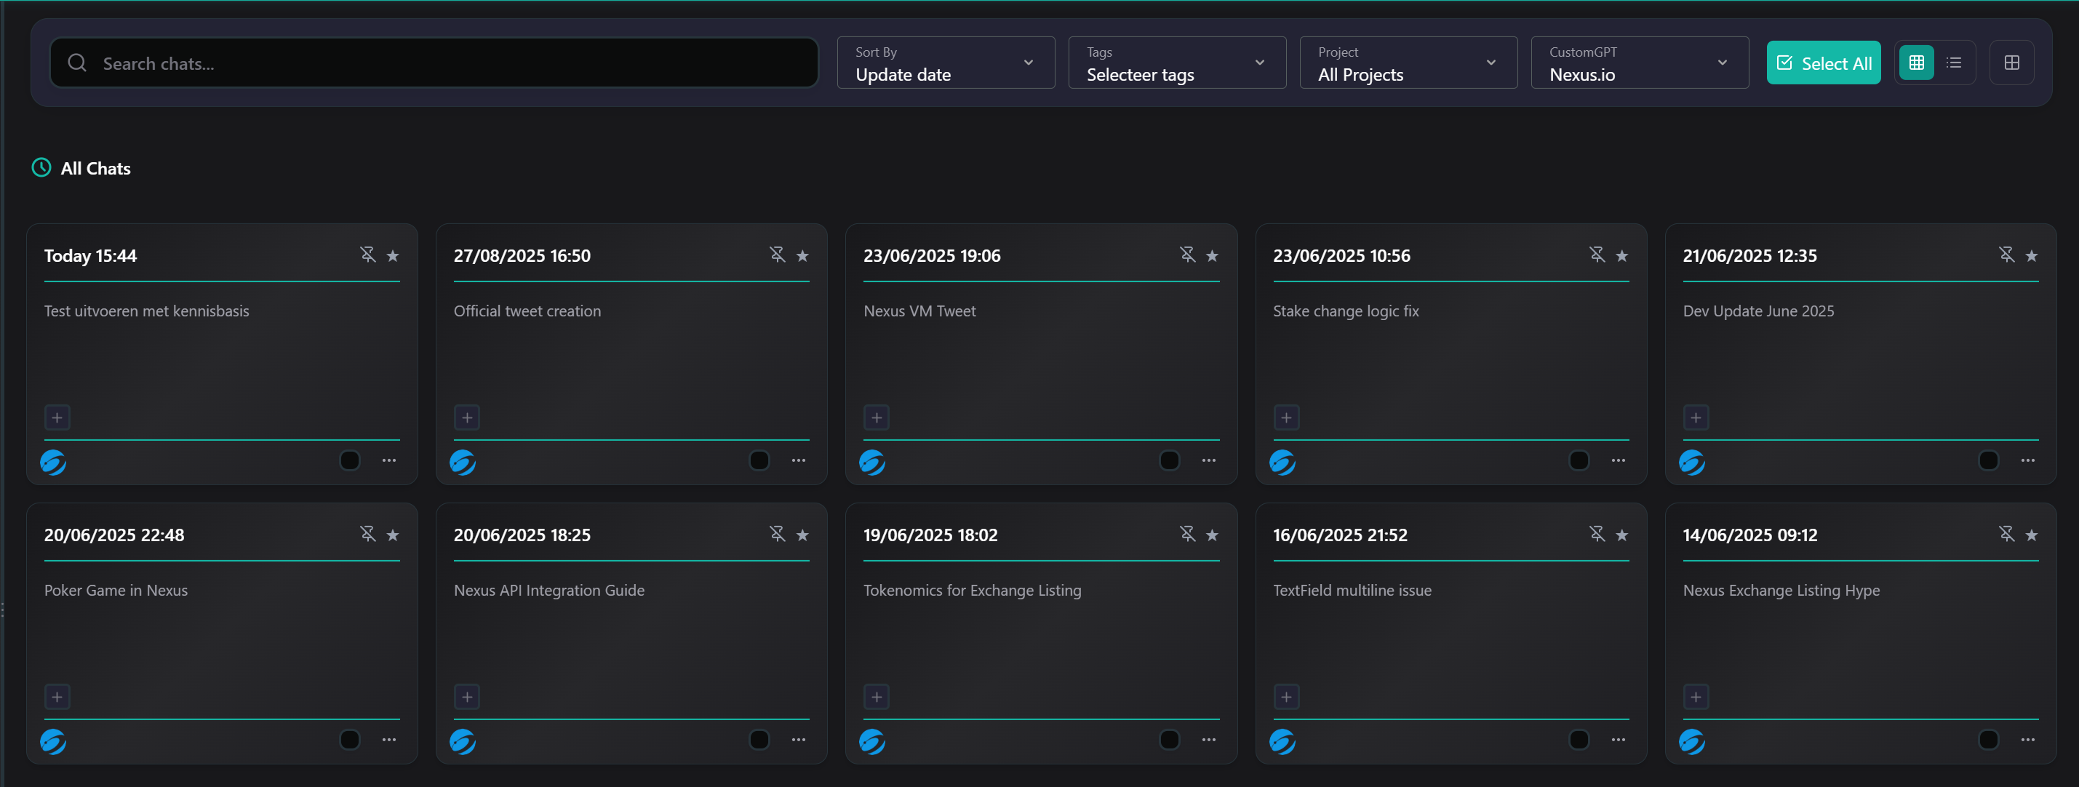The image size is (2079, 787).
Task: Toggle selection on "TextField multiline issue" card
Action: (1579, 740)
